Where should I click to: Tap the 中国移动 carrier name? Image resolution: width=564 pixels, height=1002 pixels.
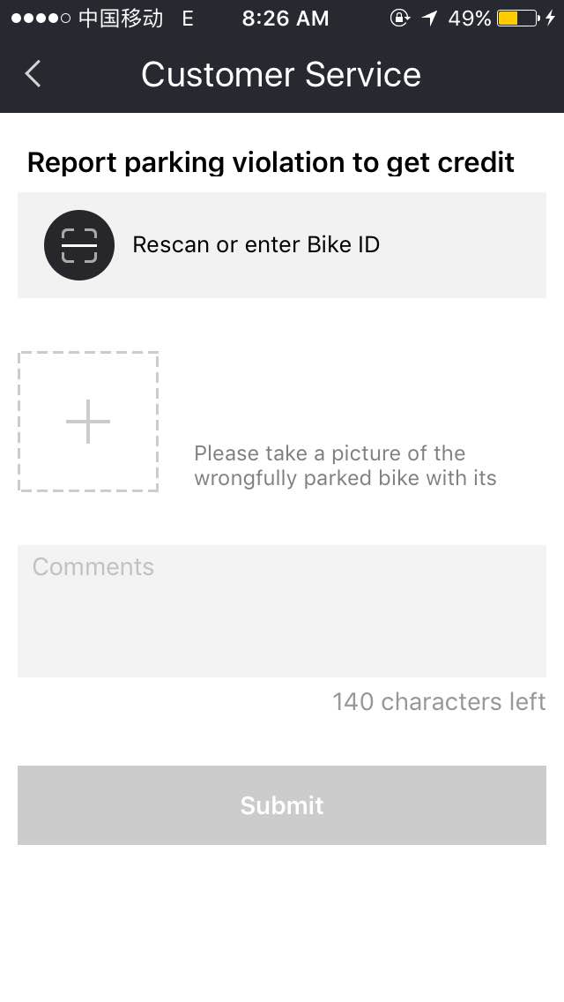pyautogui.click(x=121, y=19)
